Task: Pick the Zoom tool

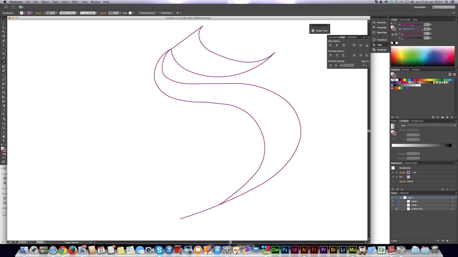Action: tap(4, 141)
